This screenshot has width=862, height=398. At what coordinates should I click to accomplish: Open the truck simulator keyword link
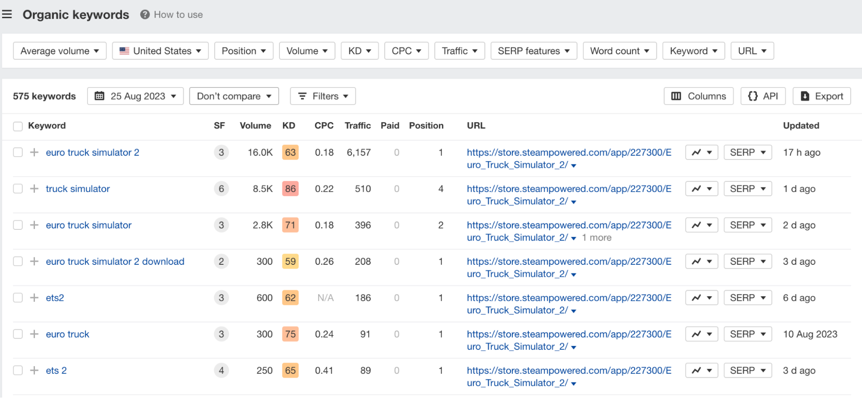pos(78,188)
